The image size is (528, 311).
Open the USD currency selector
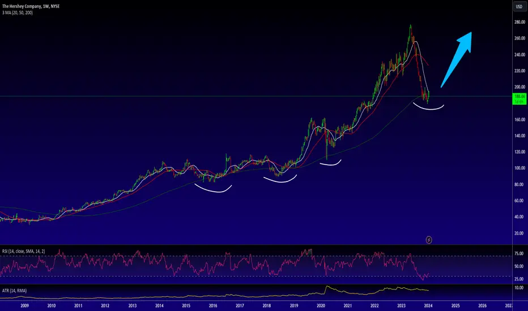pyautogui.click(x=519, y=7)
